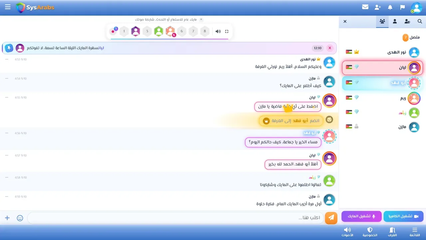Open notifications bell
426x240 pixels.
pos(390,7)
